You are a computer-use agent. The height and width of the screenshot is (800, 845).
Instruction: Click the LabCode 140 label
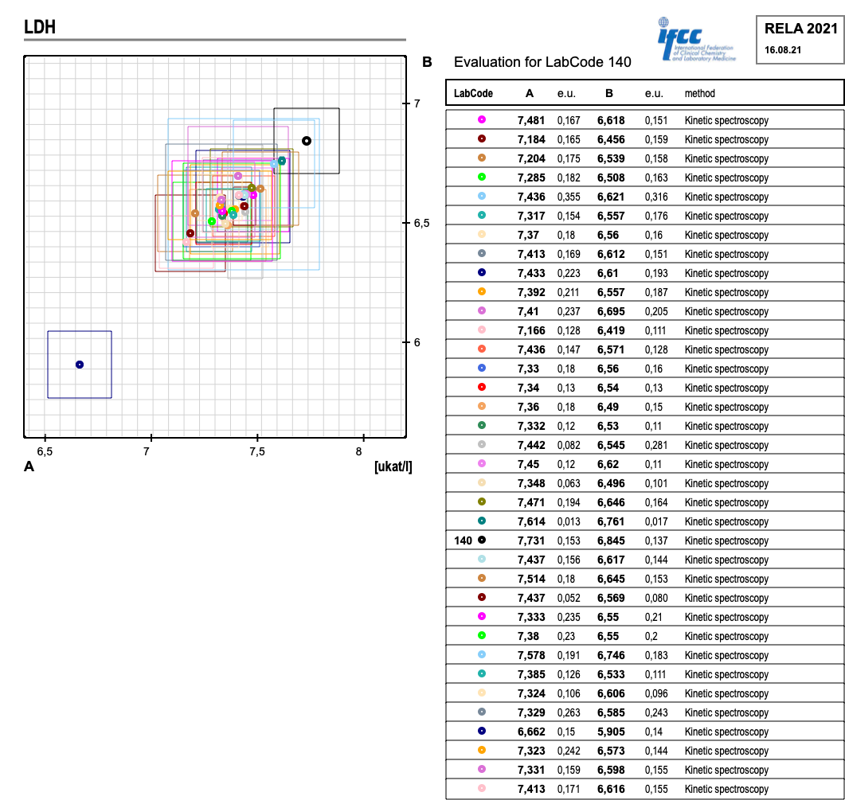tap(463, 540)
